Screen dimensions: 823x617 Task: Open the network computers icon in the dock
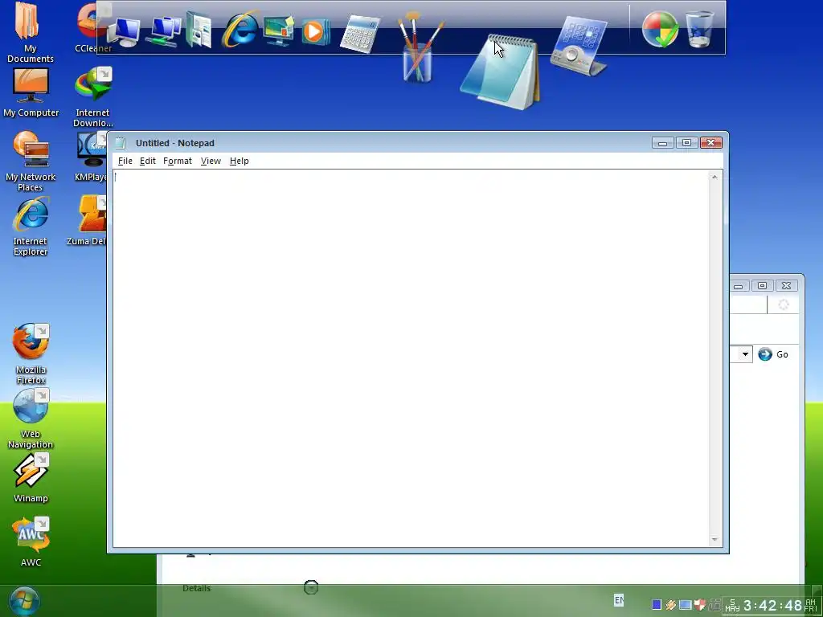pyautogui.click(x=162, y=31)
